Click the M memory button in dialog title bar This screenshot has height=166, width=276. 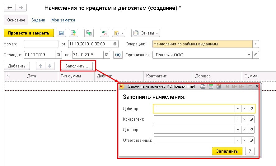pyautogui.click(x=227, y=86)
